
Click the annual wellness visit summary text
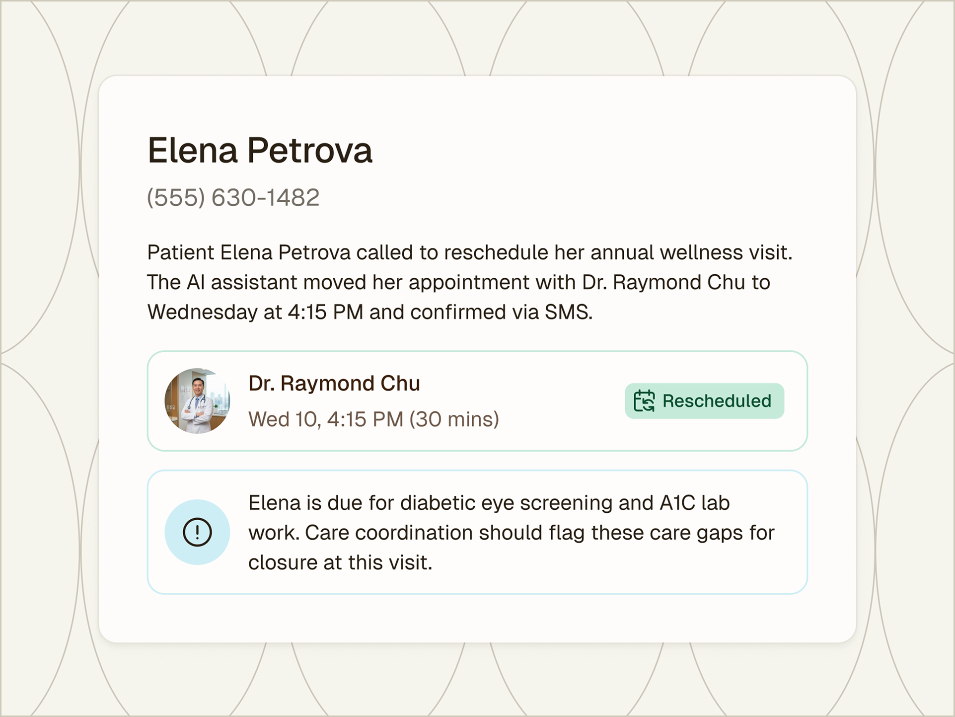[x=469, y=282]
